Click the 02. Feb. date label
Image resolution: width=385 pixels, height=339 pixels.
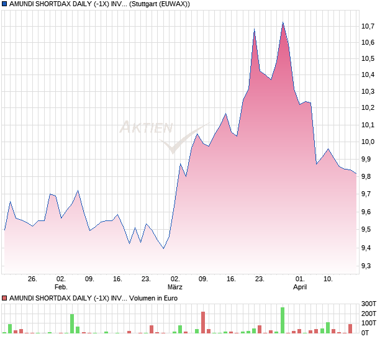(x=61, y=282)
